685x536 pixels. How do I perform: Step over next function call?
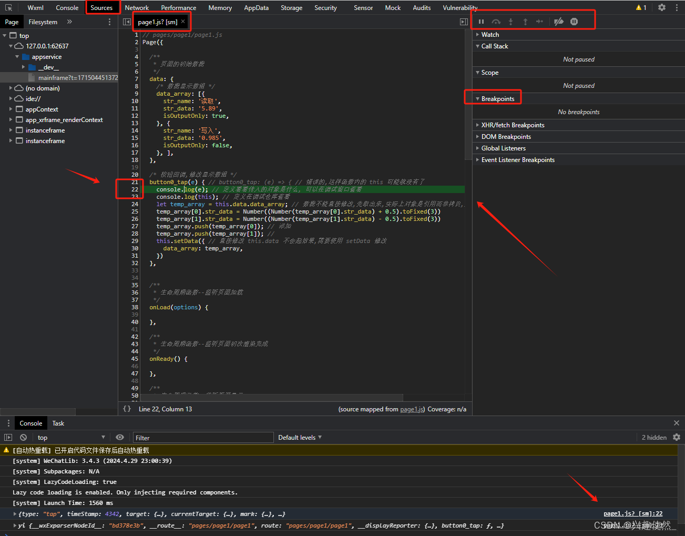(496, 22)
